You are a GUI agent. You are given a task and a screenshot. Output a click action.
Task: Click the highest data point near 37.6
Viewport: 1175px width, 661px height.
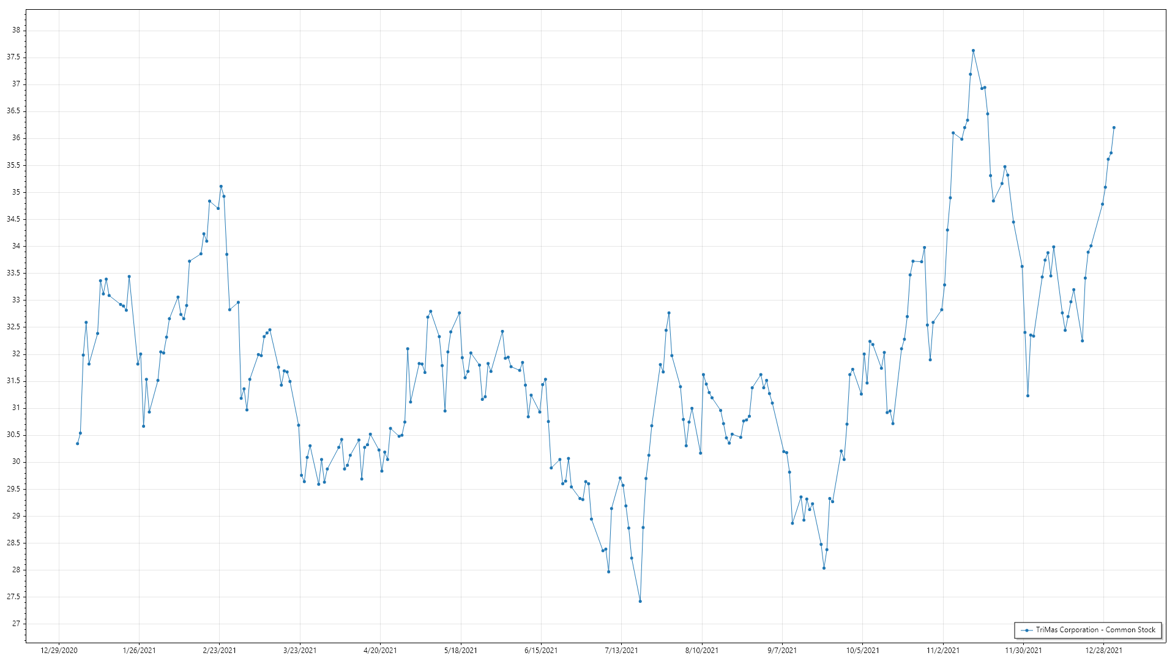973,51
